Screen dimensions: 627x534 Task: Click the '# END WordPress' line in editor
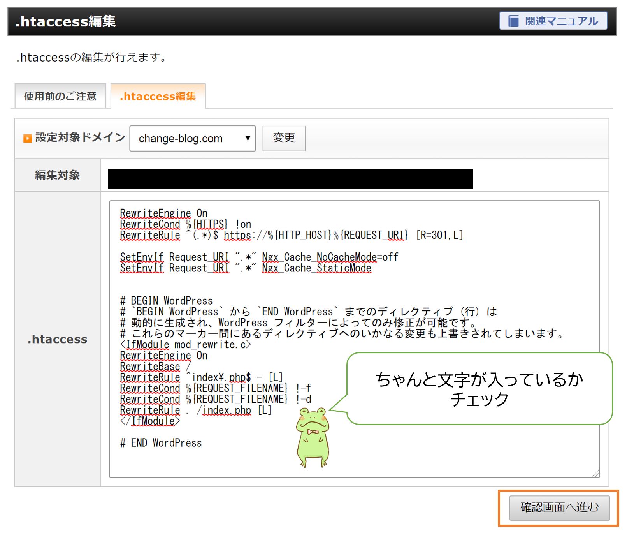[x=161, y=443]
